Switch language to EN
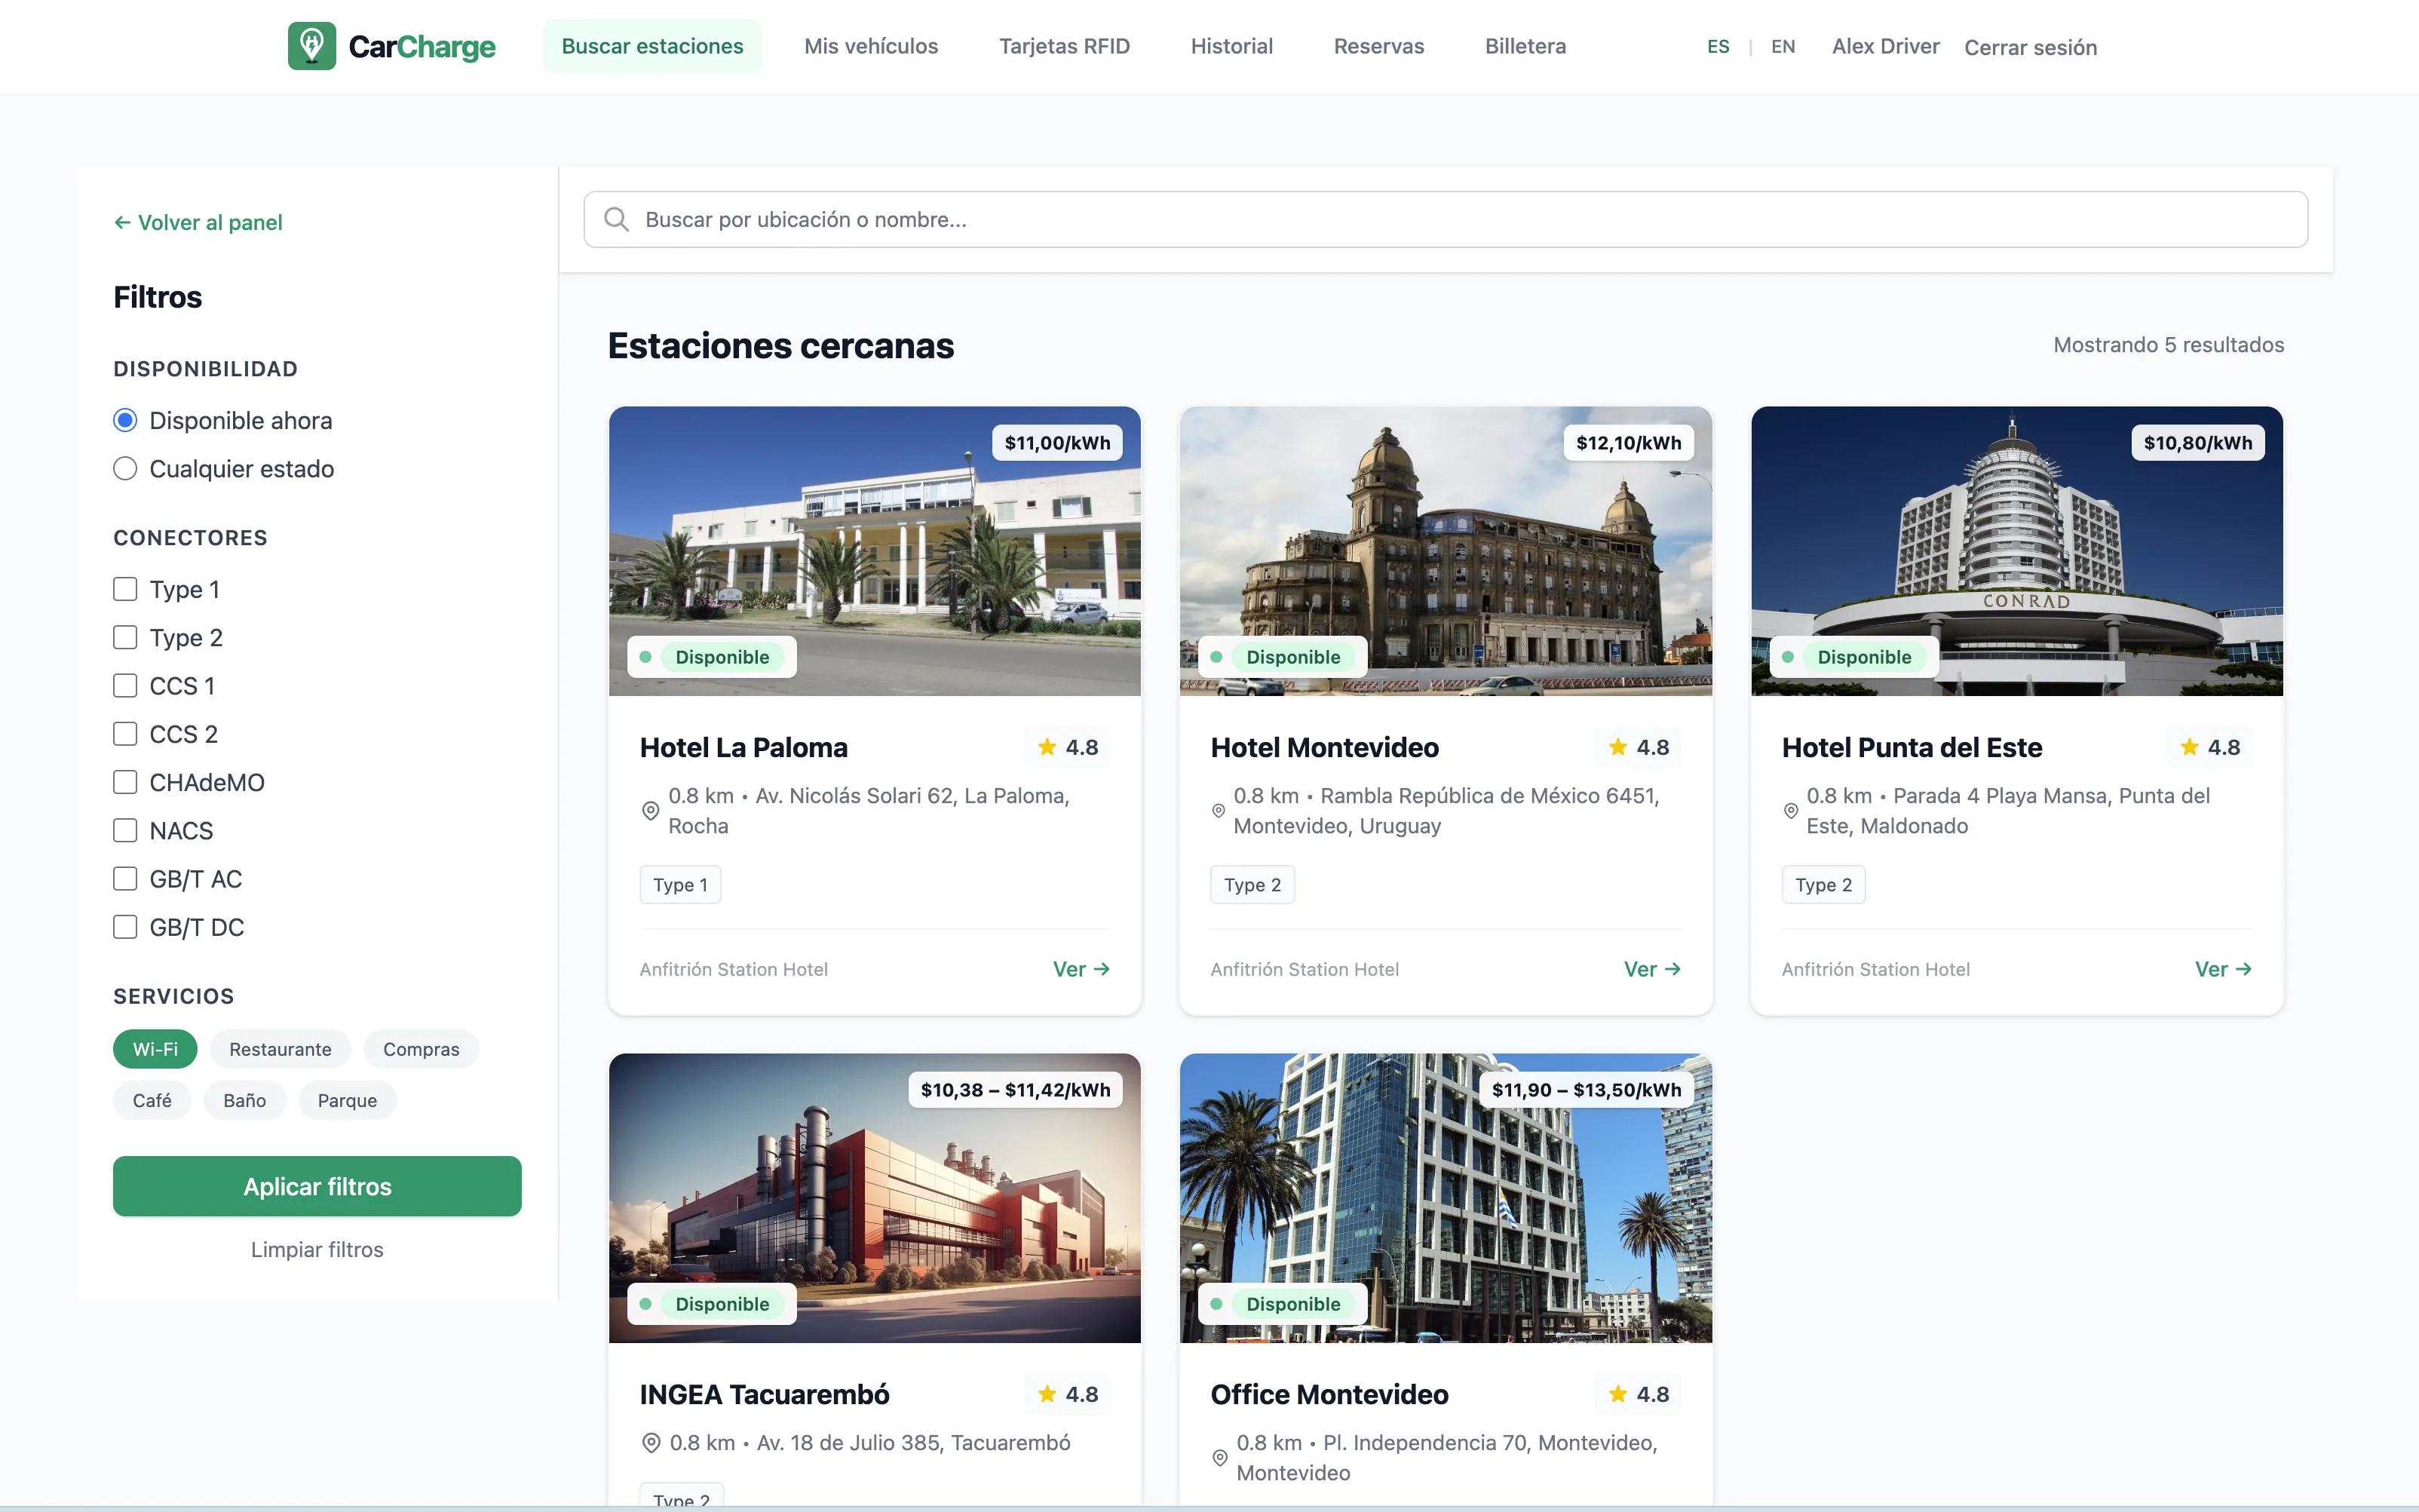 click(1783, 47)
